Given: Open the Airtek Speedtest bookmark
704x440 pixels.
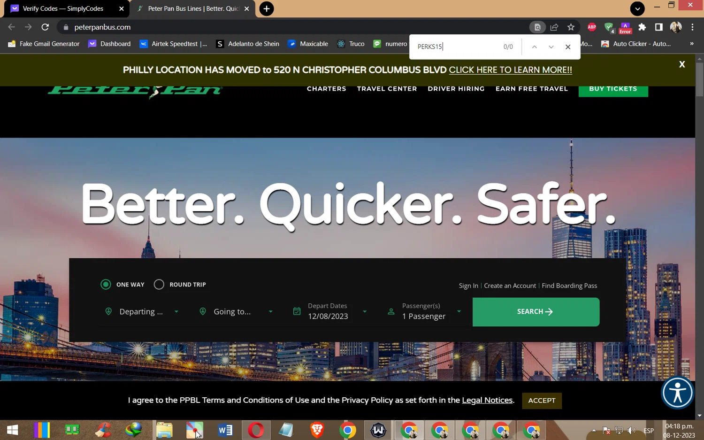Looking at the screenshot, I should (x=174, y=44).
